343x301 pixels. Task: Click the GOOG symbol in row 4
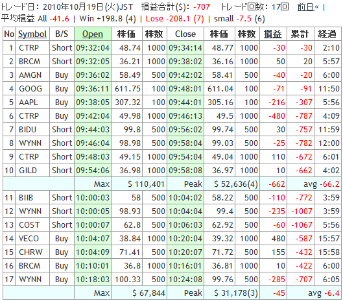coord(30,89)
